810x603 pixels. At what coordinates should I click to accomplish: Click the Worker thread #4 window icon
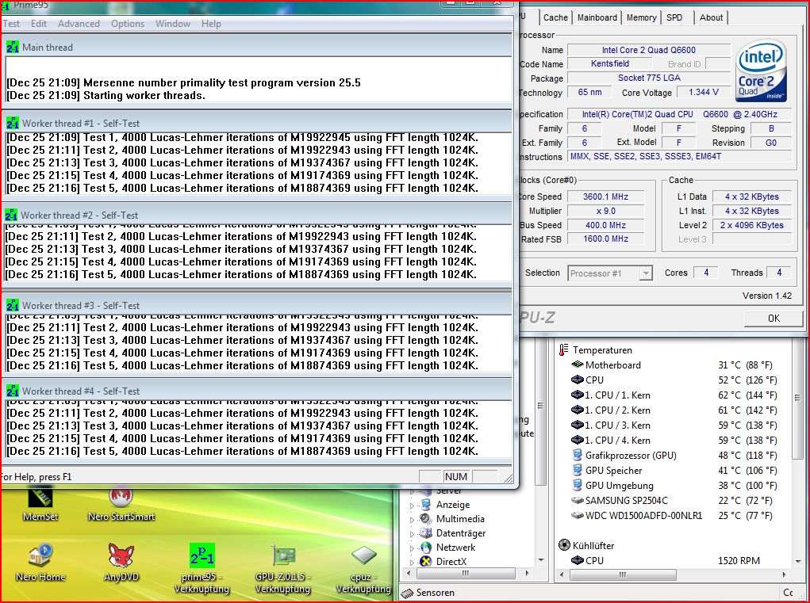pyautogui.click(x=13, y=391)
